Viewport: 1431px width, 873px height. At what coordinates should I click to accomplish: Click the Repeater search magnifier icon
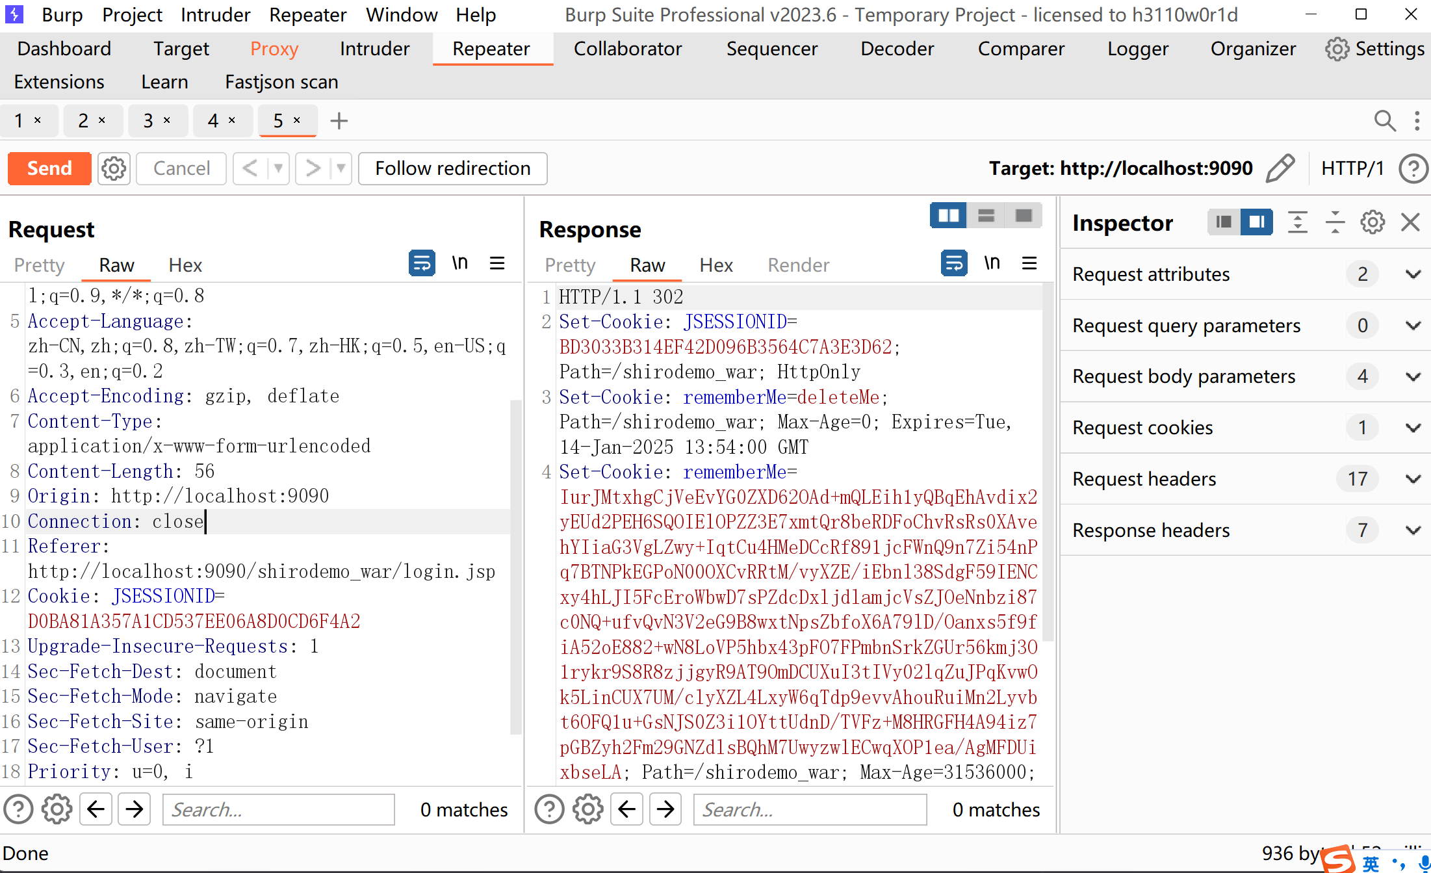coord(1385,120)
